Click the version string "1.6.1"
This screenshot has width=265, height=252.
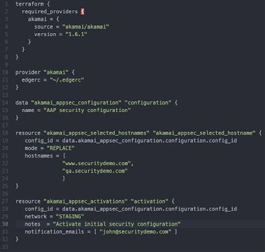[x=76, y=34]
